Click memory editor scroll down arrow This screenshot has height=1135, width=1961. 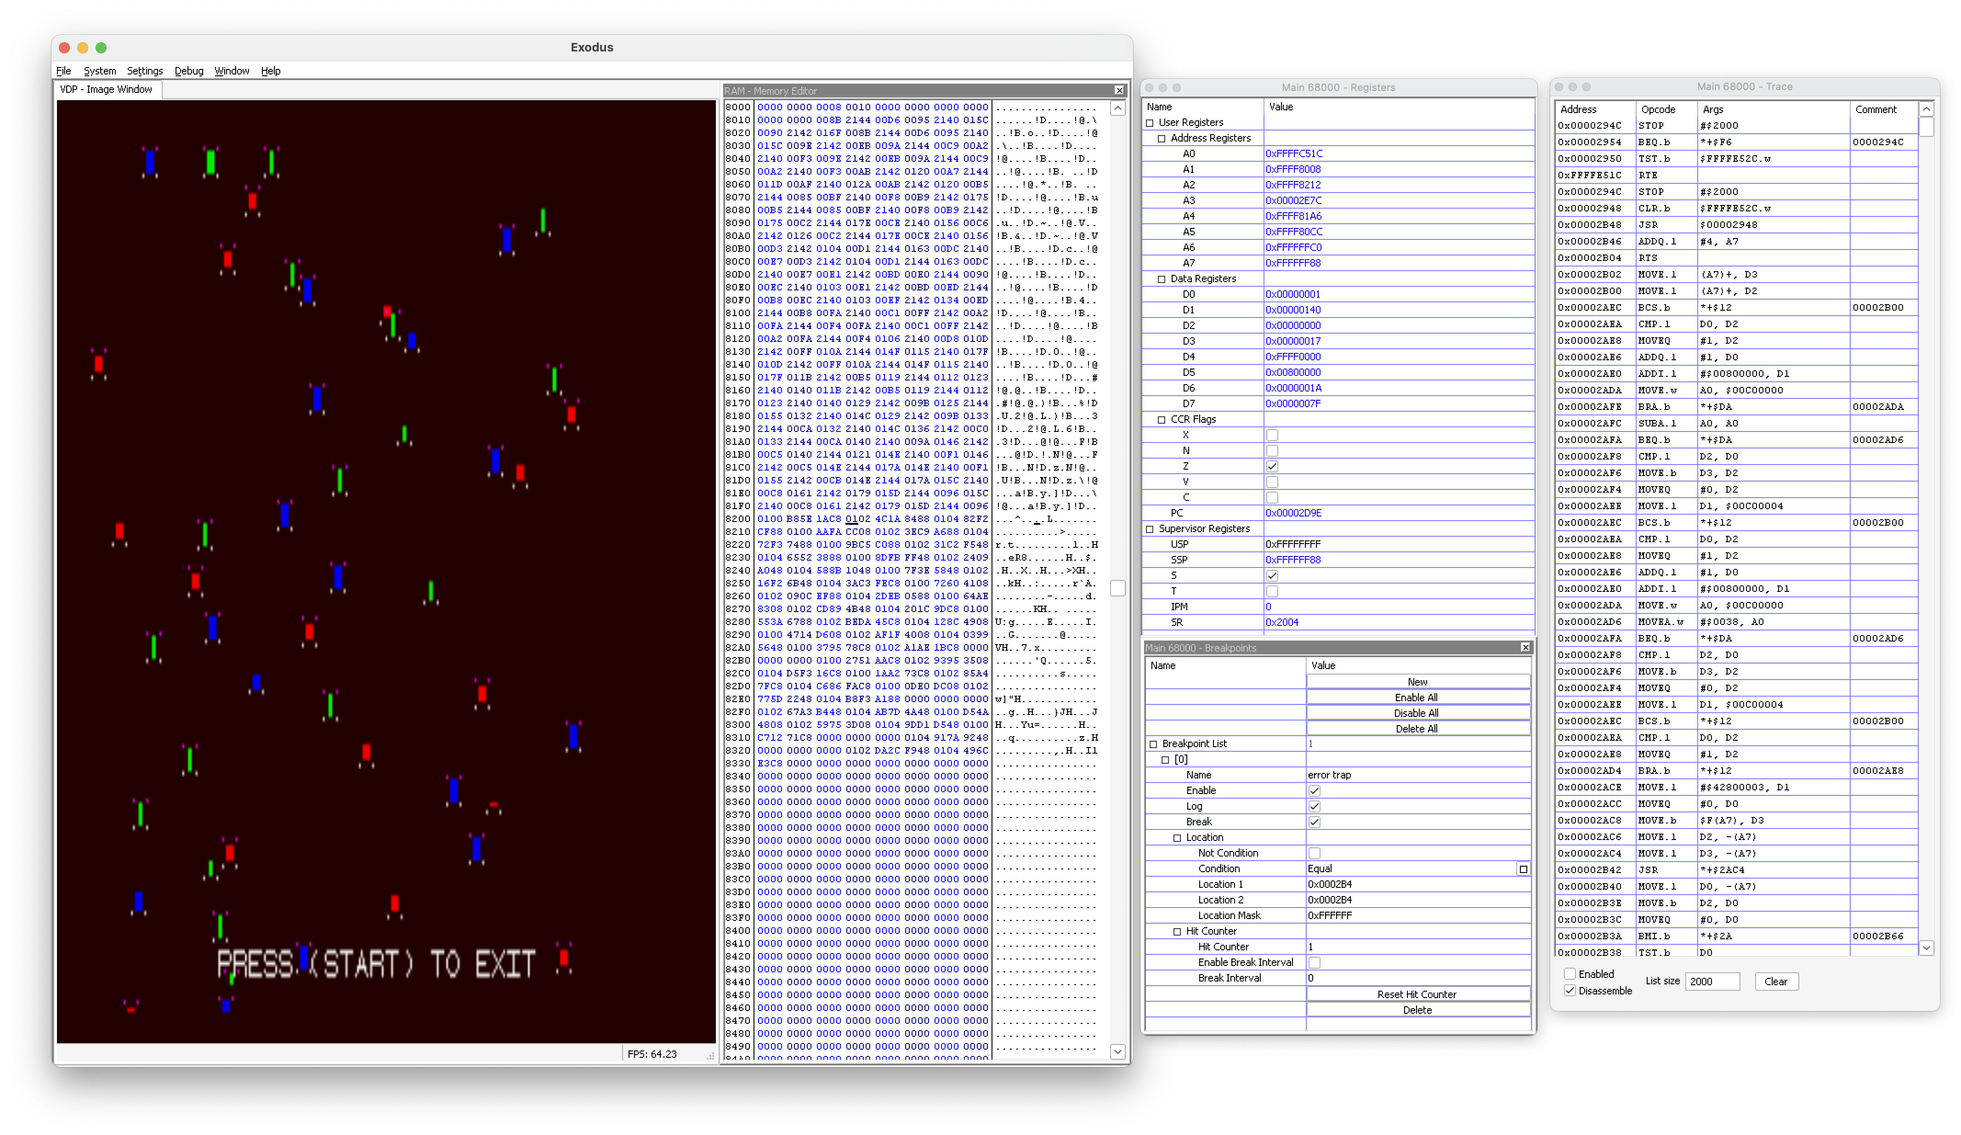click(1117, 1052)
